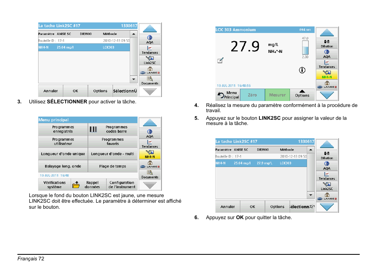Click the circled info icon on Ammonium screen
This screenshot has height=270, width=383.
click(302, 70)
